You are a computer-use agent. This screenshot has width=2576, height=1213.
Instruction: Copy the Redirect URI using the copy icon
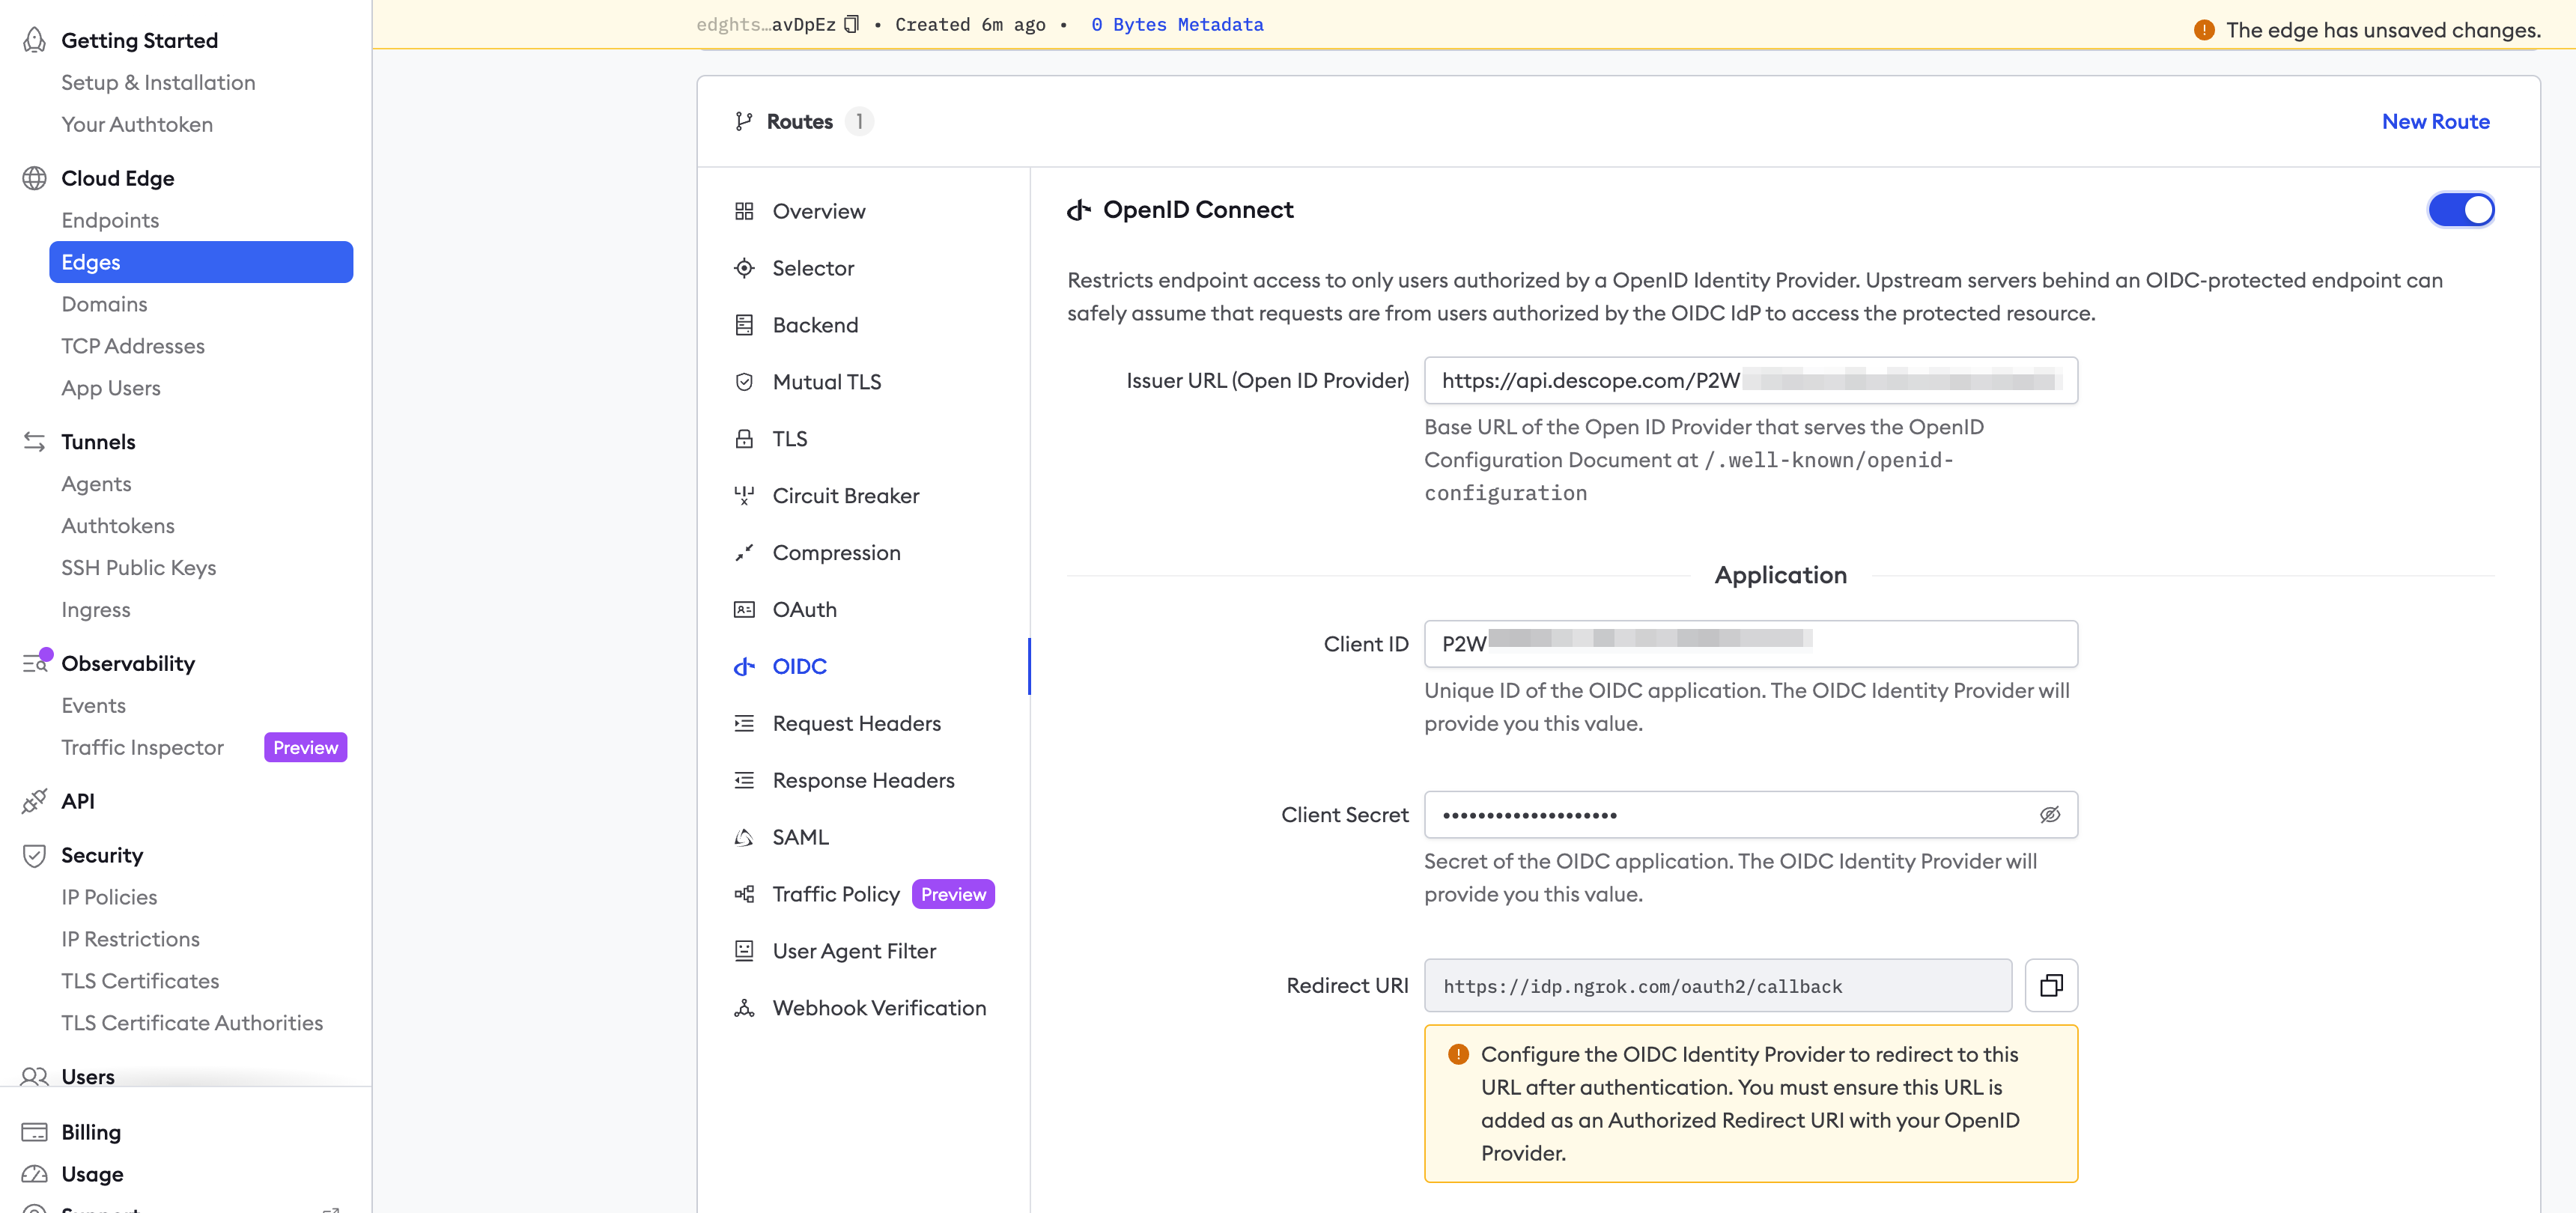click(2051, 985)
